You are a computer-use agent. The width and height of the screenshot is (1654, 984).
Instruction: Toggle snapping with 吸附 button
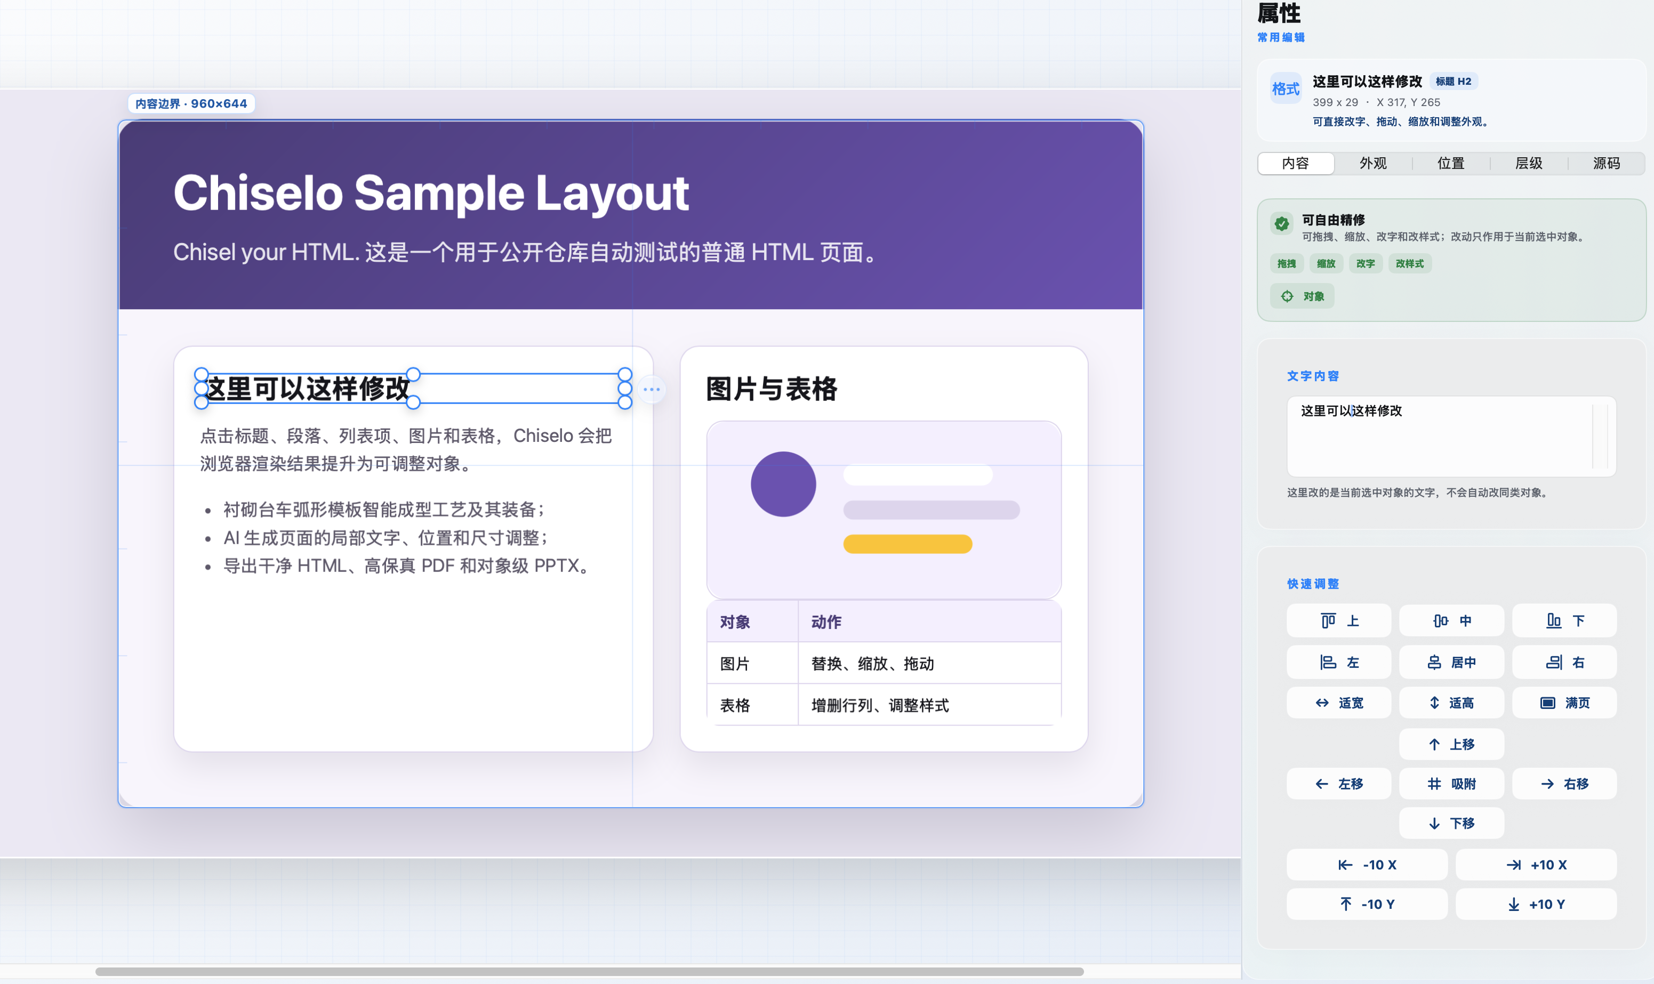point(1451,784)
